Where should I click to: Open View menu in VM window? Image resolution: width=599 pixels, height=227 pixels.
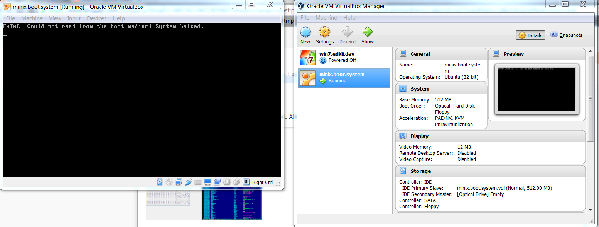point(55,18)
